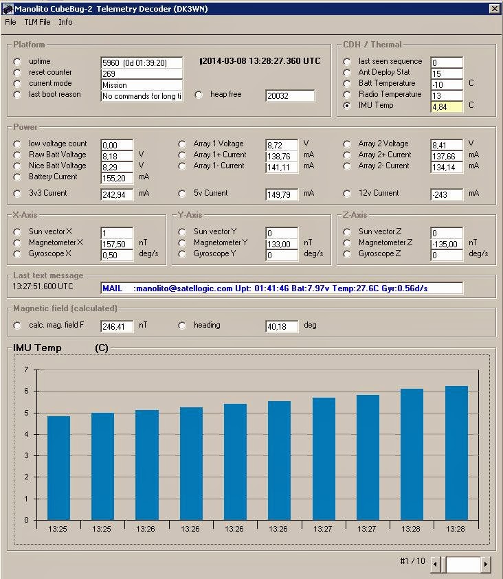Click the heap free field showing 20032

290,96
